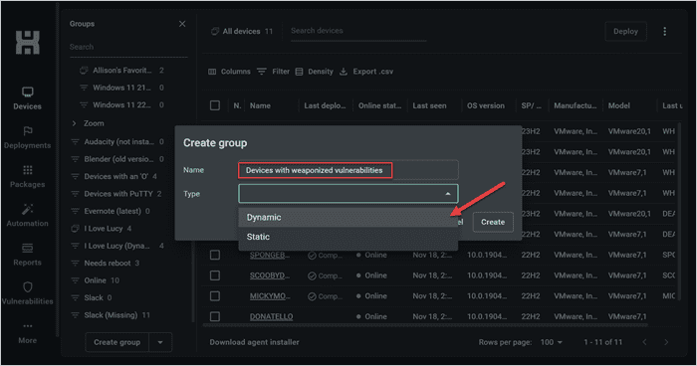Open the Deployments section
The image size is (697, 366).
[x=27, y=137]
